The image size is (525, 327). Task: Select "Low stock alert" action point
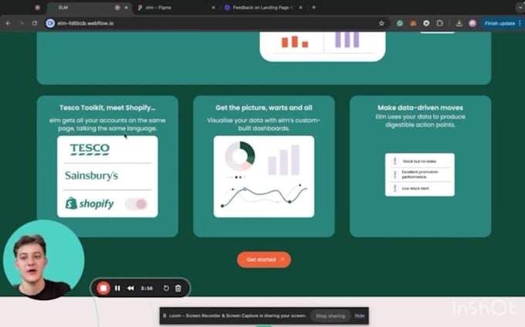pyautogui.click(x=415, y=189)
